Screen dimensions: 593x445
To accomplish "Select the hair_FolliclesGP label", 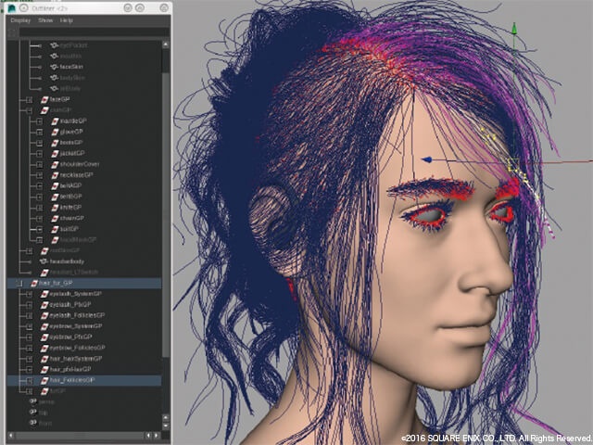I will point(72,380).
